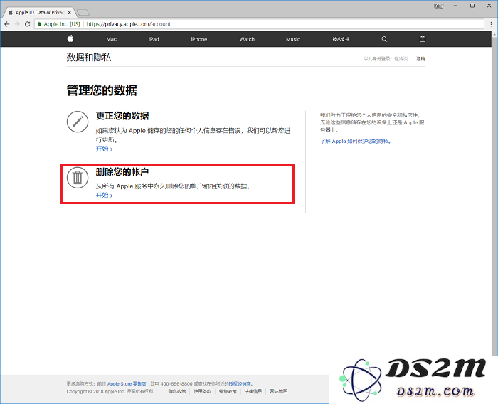Open the 使用条款 footer link
This screenshot has width=498, height=404.
(x=202, y=391)
